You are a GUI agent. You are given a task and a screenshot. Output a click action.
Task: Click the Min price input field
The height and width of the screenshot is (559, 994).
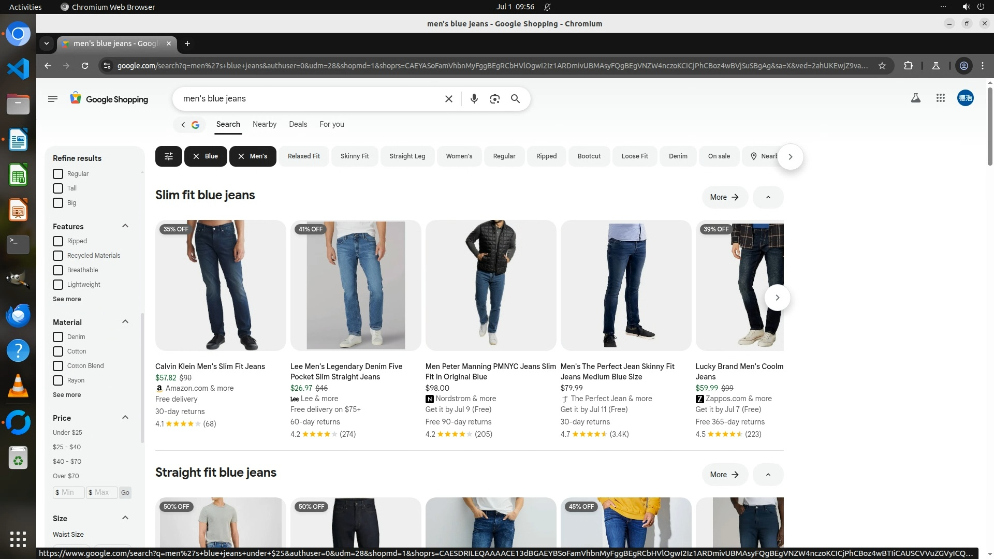[x=69, y=492]
